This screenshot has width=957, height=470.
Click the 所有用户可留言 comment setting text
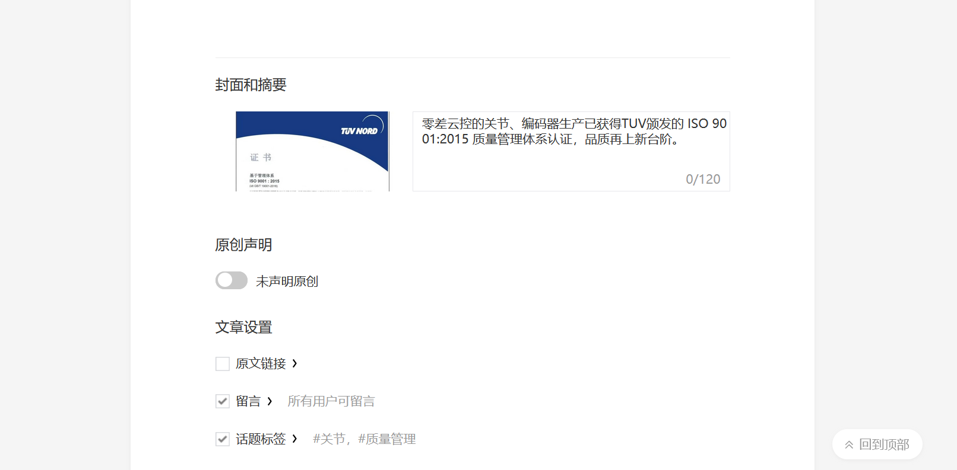(x=331, y=401)
